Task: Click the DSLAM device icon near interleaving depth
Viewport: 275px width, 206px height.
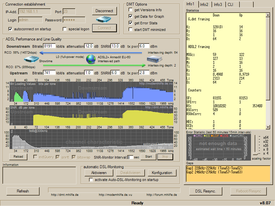Action: coord(154,59)
